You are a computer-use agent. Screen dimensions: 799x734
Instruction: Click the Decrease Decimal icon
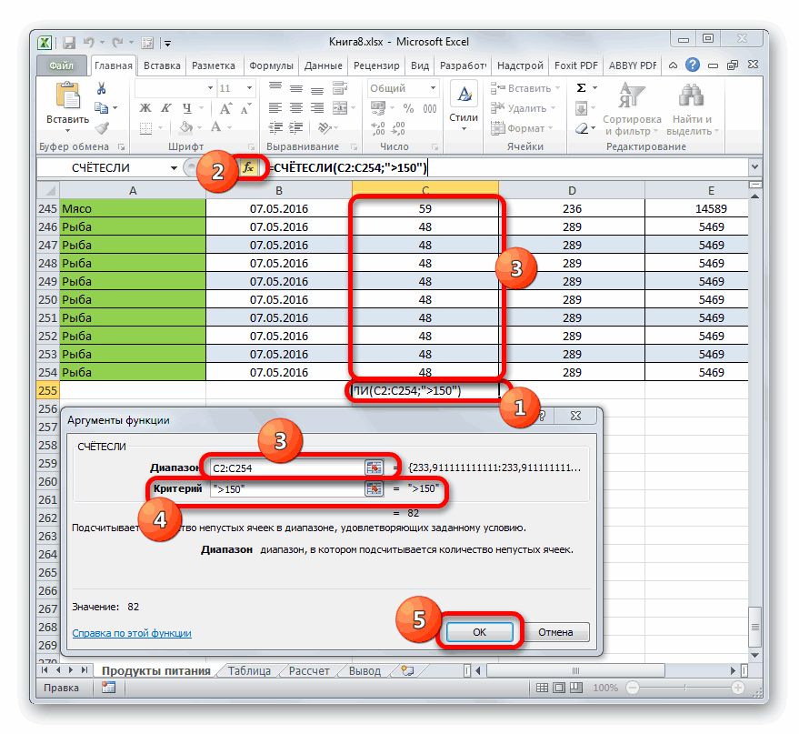tap(398, 128)
